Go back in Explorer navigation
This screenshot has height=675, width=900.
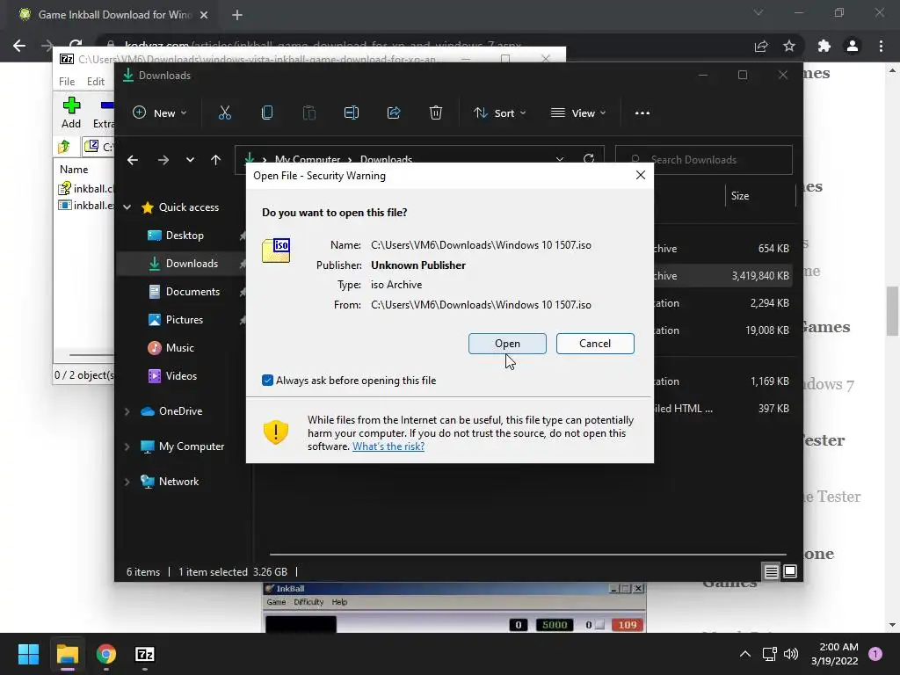(133, 160)
